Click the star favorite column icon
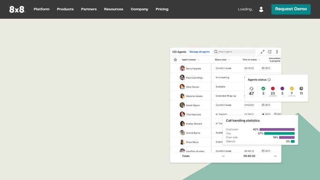This screenshot has height=180, width=320. pos(175,60)
